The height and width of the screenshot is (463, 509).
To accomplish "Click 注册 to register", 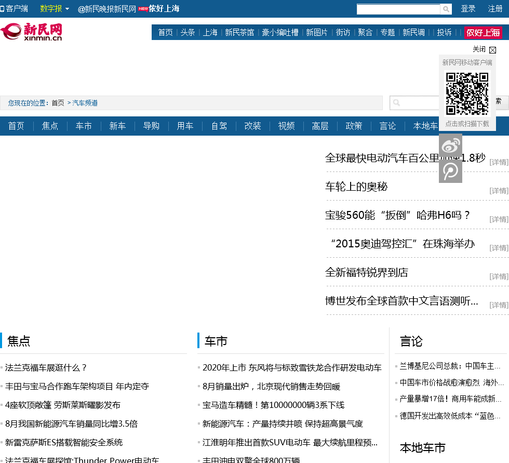I will (x=495, y=9).
